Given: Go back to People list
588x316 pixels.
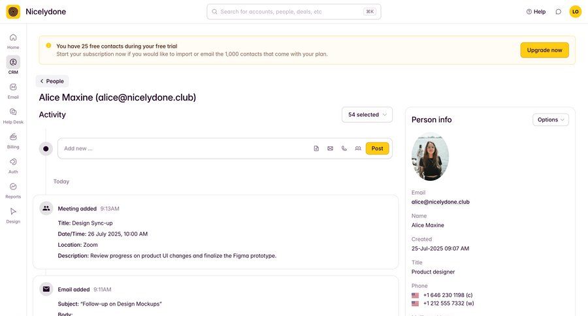Looking at the screenshot, I should [52, 81].
